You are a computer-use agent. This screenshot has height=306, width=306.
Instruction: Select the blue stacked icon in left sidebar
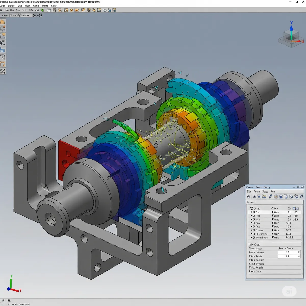[x=3, y=50]
